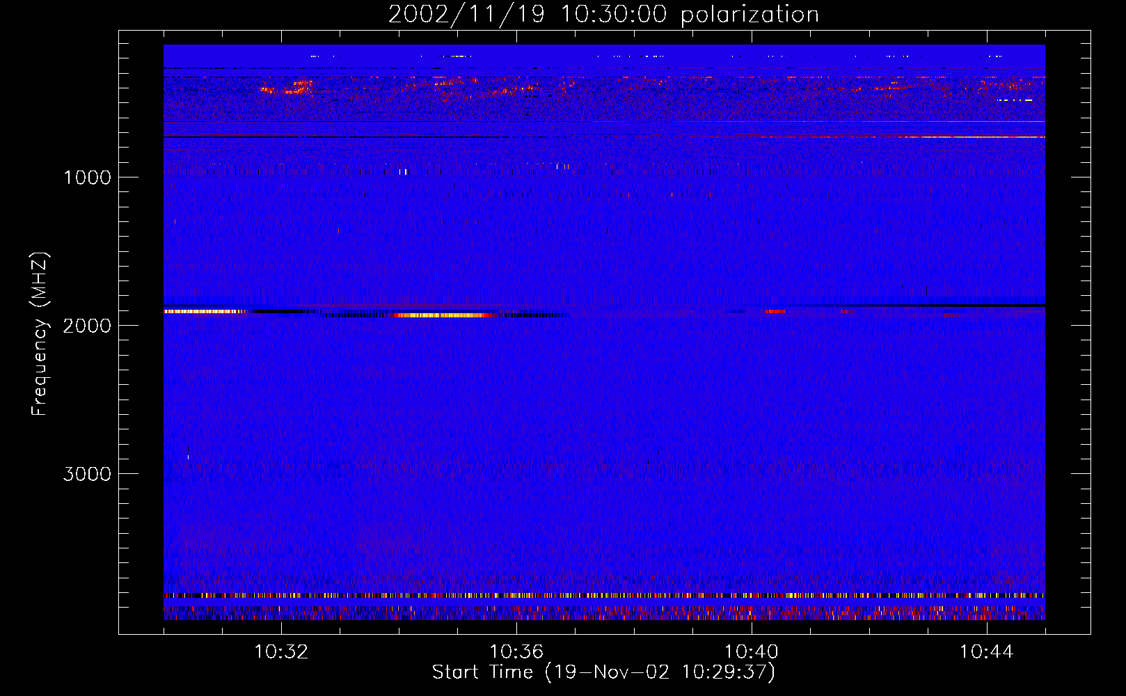The image size is (1126, 696).
Task: Click the bright yellow burst near 2000 MHz
Action: coord(443,315)
